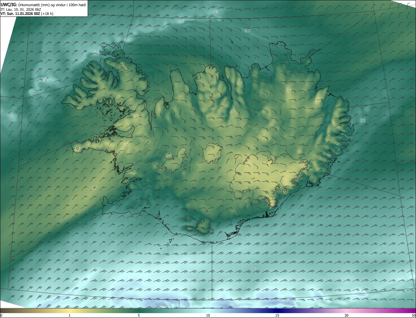Click the colorbar tick label 1
The width and height of the screenshot is (416, 318).
coord(70,315)
